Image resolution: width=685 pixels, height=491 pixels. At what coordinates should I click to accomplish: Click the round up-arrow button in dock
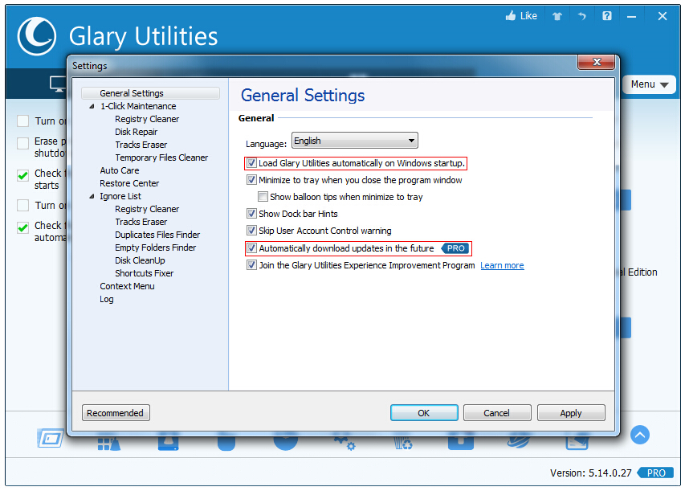tap(640, 435)
